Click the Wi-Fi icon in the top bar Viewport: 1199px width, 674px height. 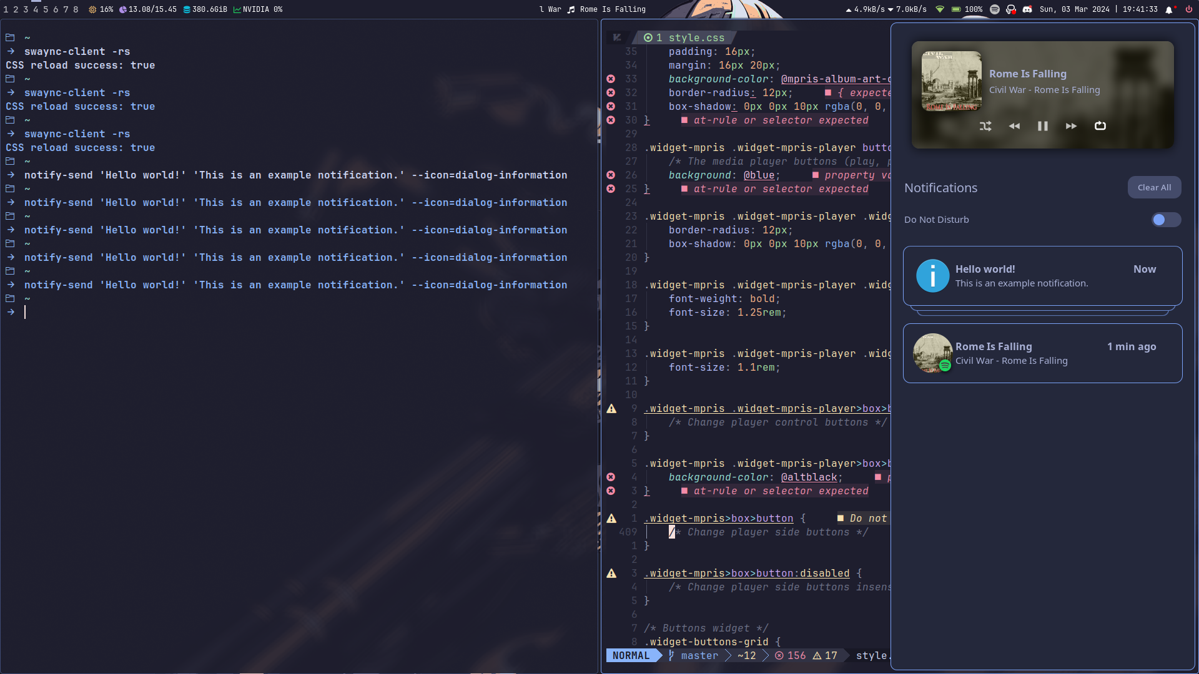(x=940, y=9)
